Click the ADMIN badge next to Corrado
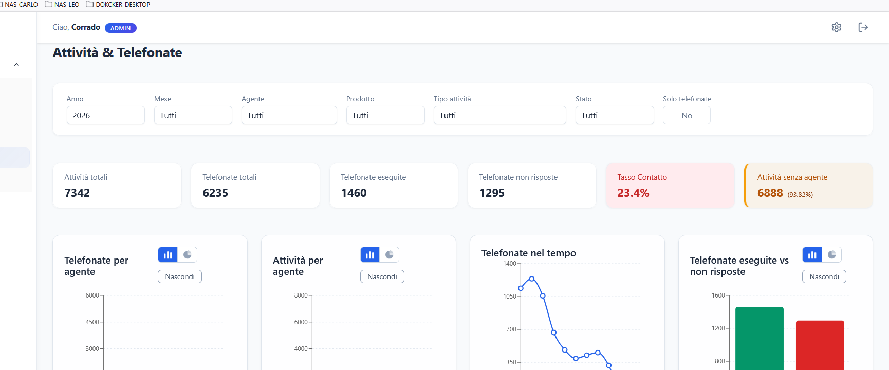 tap(121, 28)
